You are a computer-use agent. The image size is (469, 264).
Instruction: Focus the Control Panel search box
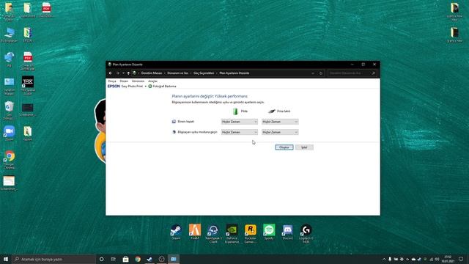click(352, 73)
